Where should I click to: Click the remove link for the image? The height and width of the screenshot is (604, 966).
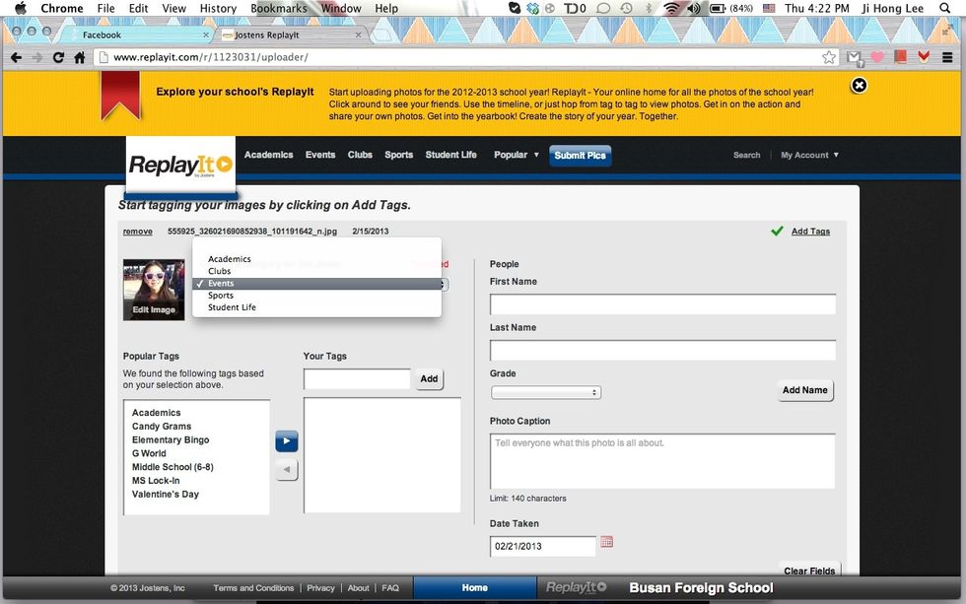pos(137,232)
